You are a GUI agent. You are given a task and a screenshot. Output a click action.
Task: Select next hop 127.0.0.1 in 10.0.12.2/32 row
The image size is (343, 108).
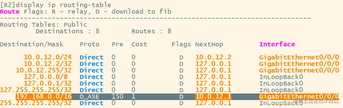coord(213,64)
